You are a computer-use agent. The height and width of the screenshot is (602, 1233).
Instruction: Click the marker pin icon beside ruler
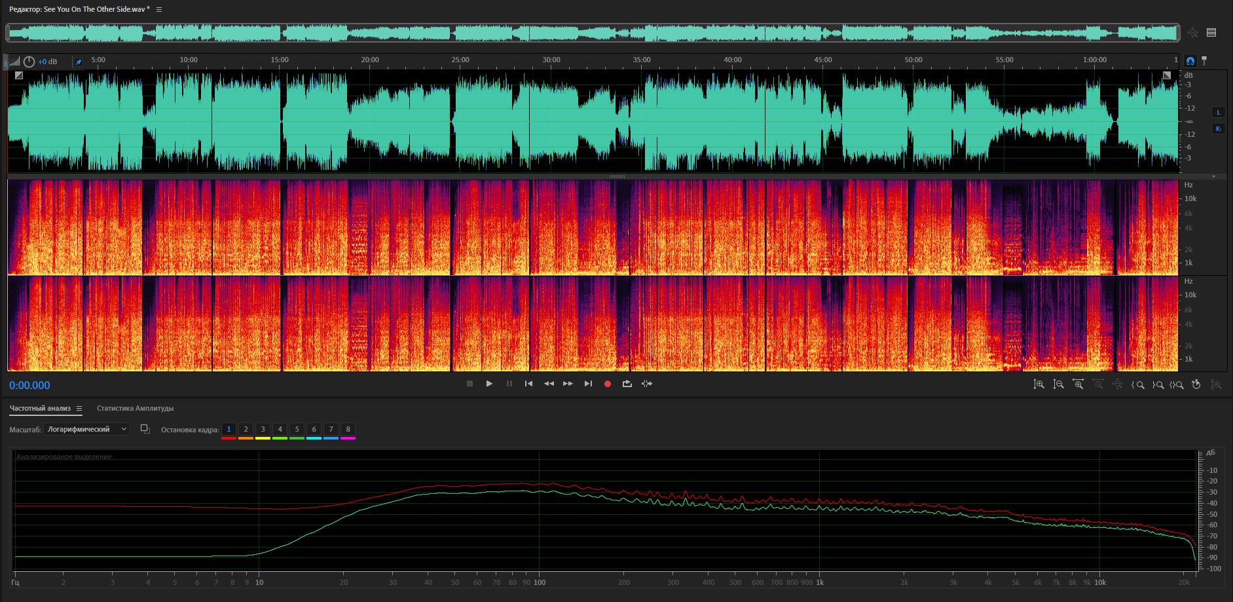pyautogui.click(x=1204, y=61)
